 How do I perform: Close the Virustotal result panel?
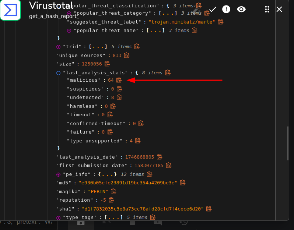(279, 9)
